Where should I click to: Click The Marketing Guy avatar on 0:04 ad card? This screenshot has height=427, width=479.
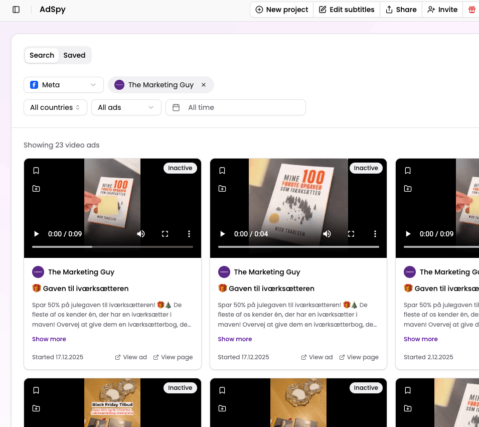(x=224, y=272)
